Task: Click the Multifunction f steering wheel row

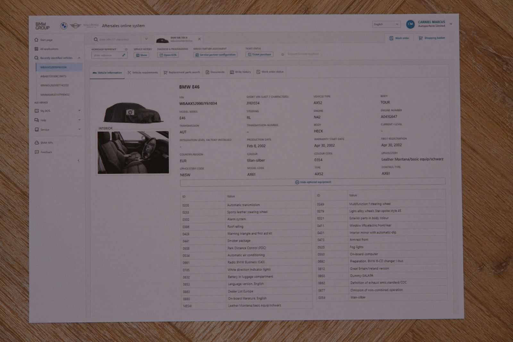Action: coord(381,204)
